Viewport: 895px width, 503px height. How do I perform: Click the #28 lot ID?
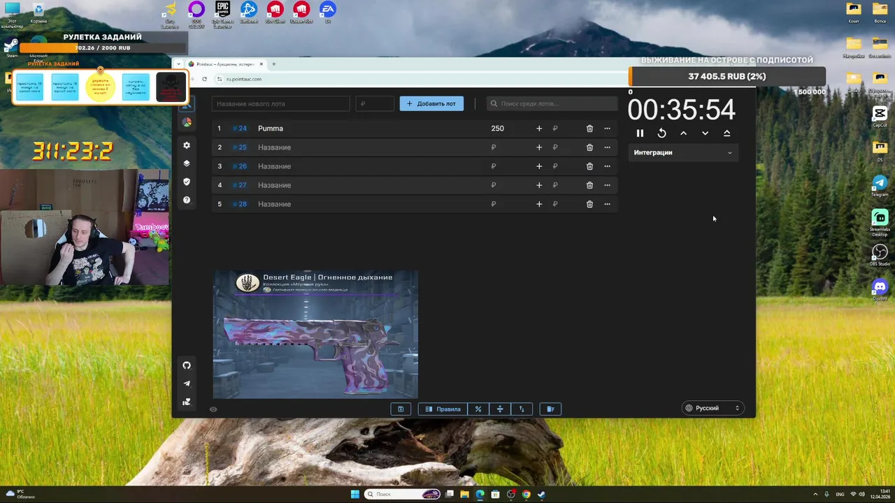[240, 204]
